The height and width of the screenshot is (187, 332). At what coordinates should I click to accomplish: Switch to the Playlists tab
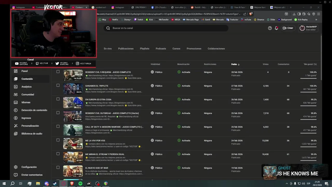click(x=144, y=49)
